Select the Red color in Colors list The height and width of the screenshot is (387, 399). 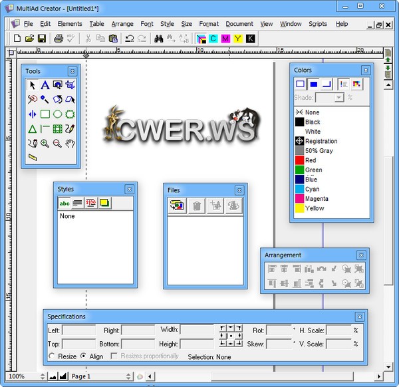tap(311, 160)
